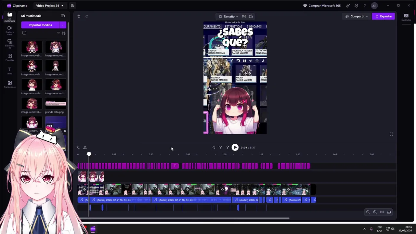Open the Grabar y crear sidebar tab
Screen dimensions: 416x234
(x=9, y=31)
